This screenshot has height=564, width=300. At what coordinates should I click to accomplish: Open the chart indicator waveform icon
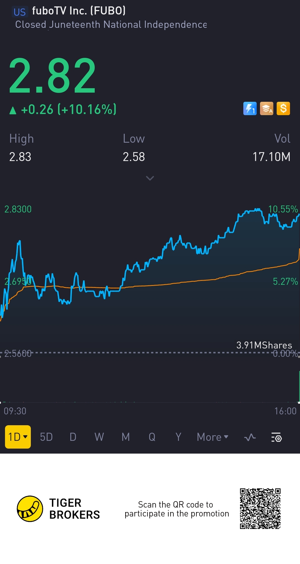point(250,437)
